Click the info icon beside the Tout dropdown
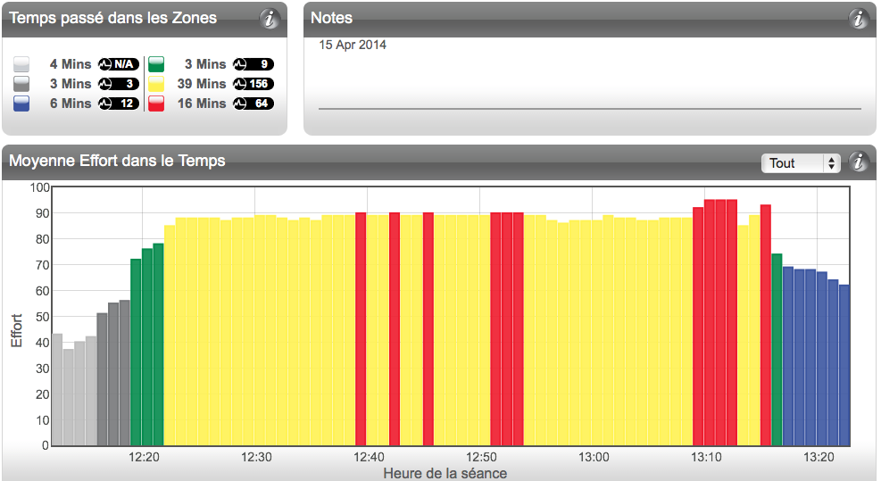Image resolution: width=881 pixels, height=481 pixels. pyautogui.click(x=859, y=162)
